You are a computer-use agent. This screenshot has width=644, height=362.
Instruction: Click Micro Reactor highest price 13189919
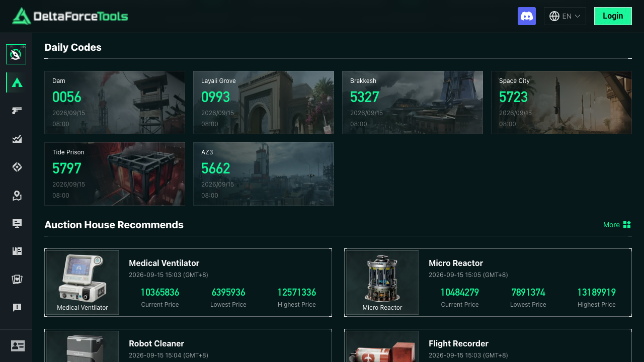click(597, 292)
